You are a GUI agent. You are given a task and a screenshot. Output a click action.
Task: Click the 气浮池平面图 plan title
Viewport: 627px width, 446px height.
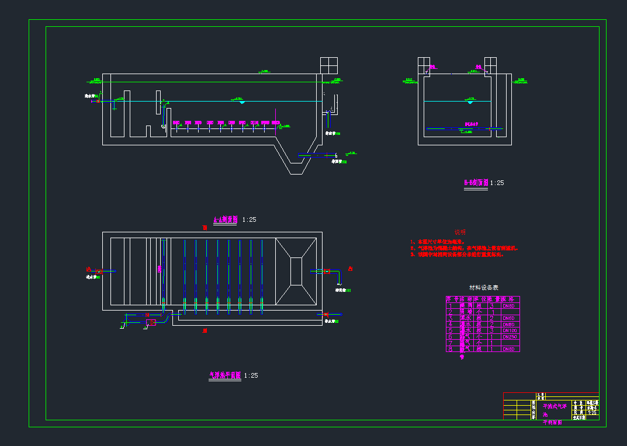click(225, 375)
